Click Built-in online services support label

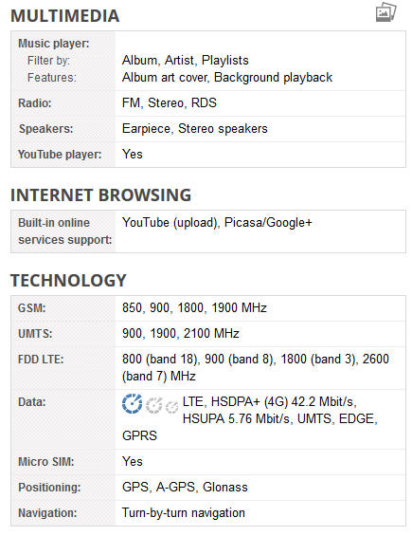click(64, 231)
